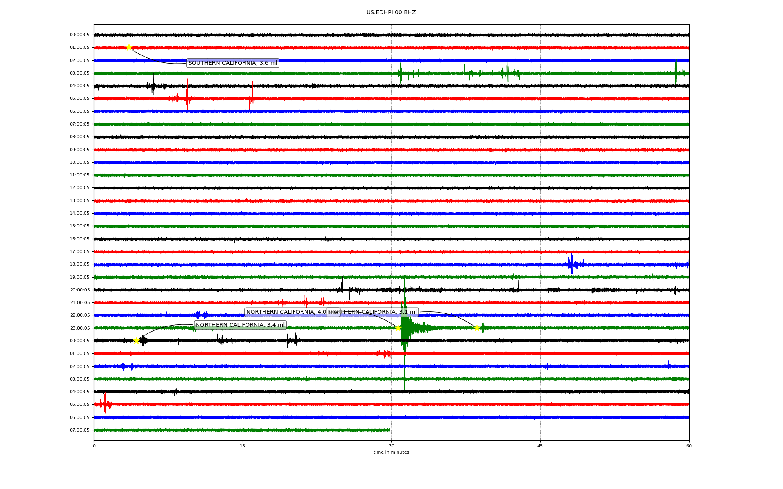The image size is (783, 489).
Task: Click the 18:00:05 row time label
Action: pyautogui.click(x=80, y=264)
